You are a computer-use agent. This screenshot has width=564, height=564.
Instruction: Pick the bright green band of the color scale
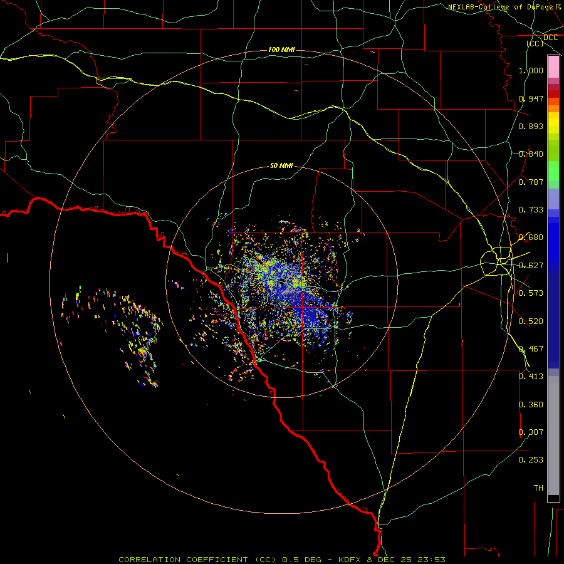pyautogui.click(x=553, y=171)
